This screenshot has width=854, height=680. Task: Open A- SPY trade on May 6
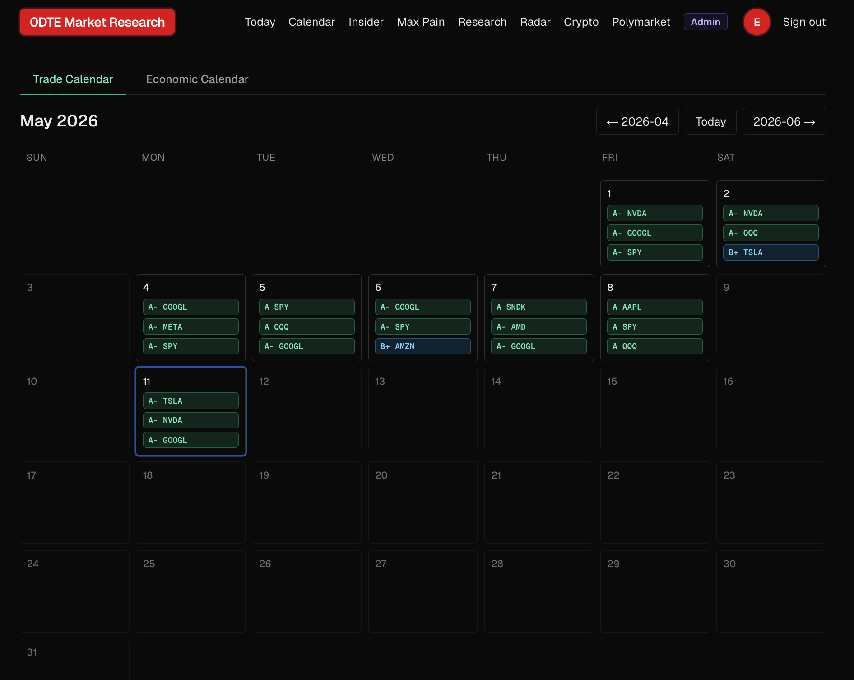click(x=423, y=327)
